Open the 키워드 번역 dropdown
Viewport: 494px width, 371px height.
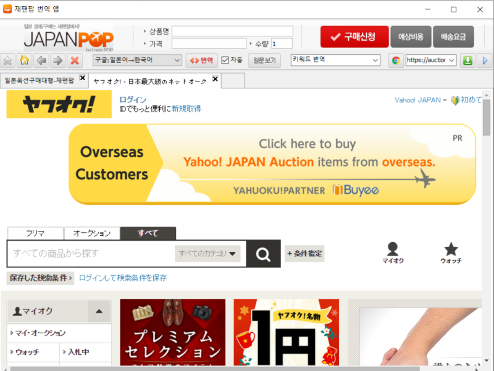pyautogui.click(x=335, y=60)
